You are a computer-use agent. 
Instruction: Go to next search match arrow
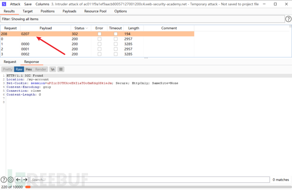25,179
